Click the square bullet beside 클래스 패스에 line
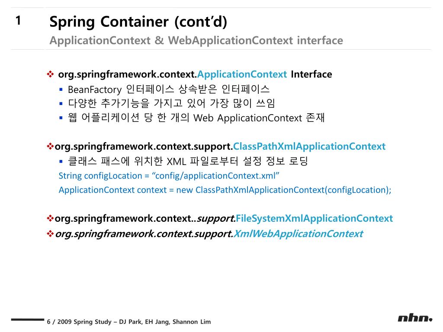 point(61,162)
